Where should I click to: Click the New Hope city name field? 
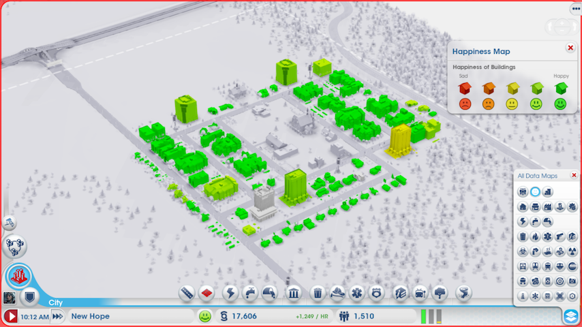pyautogui.click(x=130, y=316)
